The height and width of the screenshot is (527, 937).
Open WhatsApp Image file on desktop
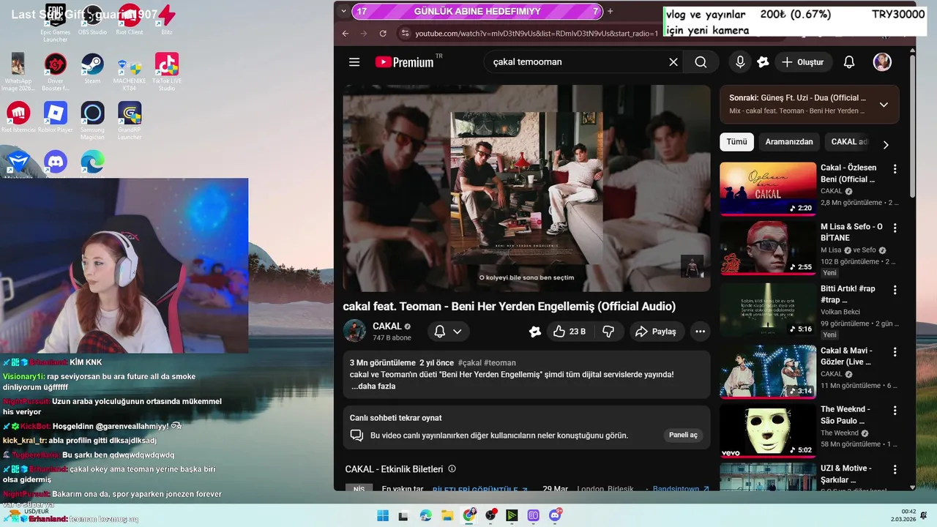click(x=18, y=72)
